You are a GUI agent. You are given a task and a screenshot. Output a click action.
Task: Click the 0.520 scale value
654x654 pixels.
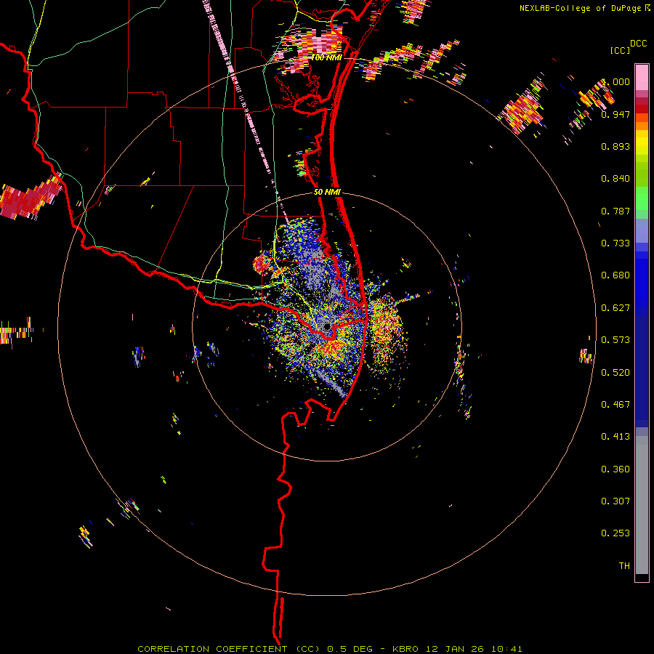tap(615, 373)
